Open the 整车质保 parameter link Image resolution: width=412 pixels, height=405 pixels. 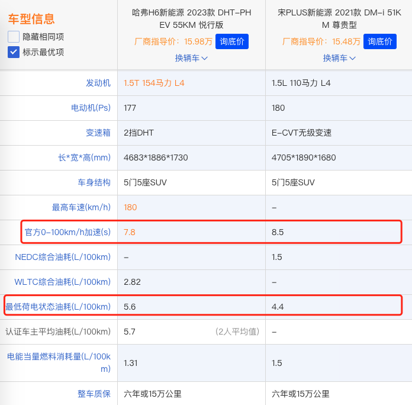94,394
